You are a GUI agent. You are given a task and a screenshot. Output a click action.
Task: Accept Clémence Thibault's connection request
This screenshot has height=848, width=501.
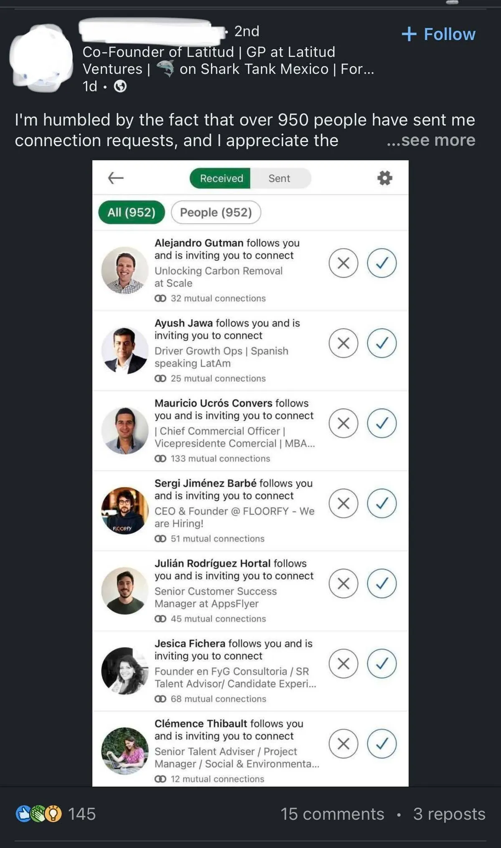[x=382, y=744]
